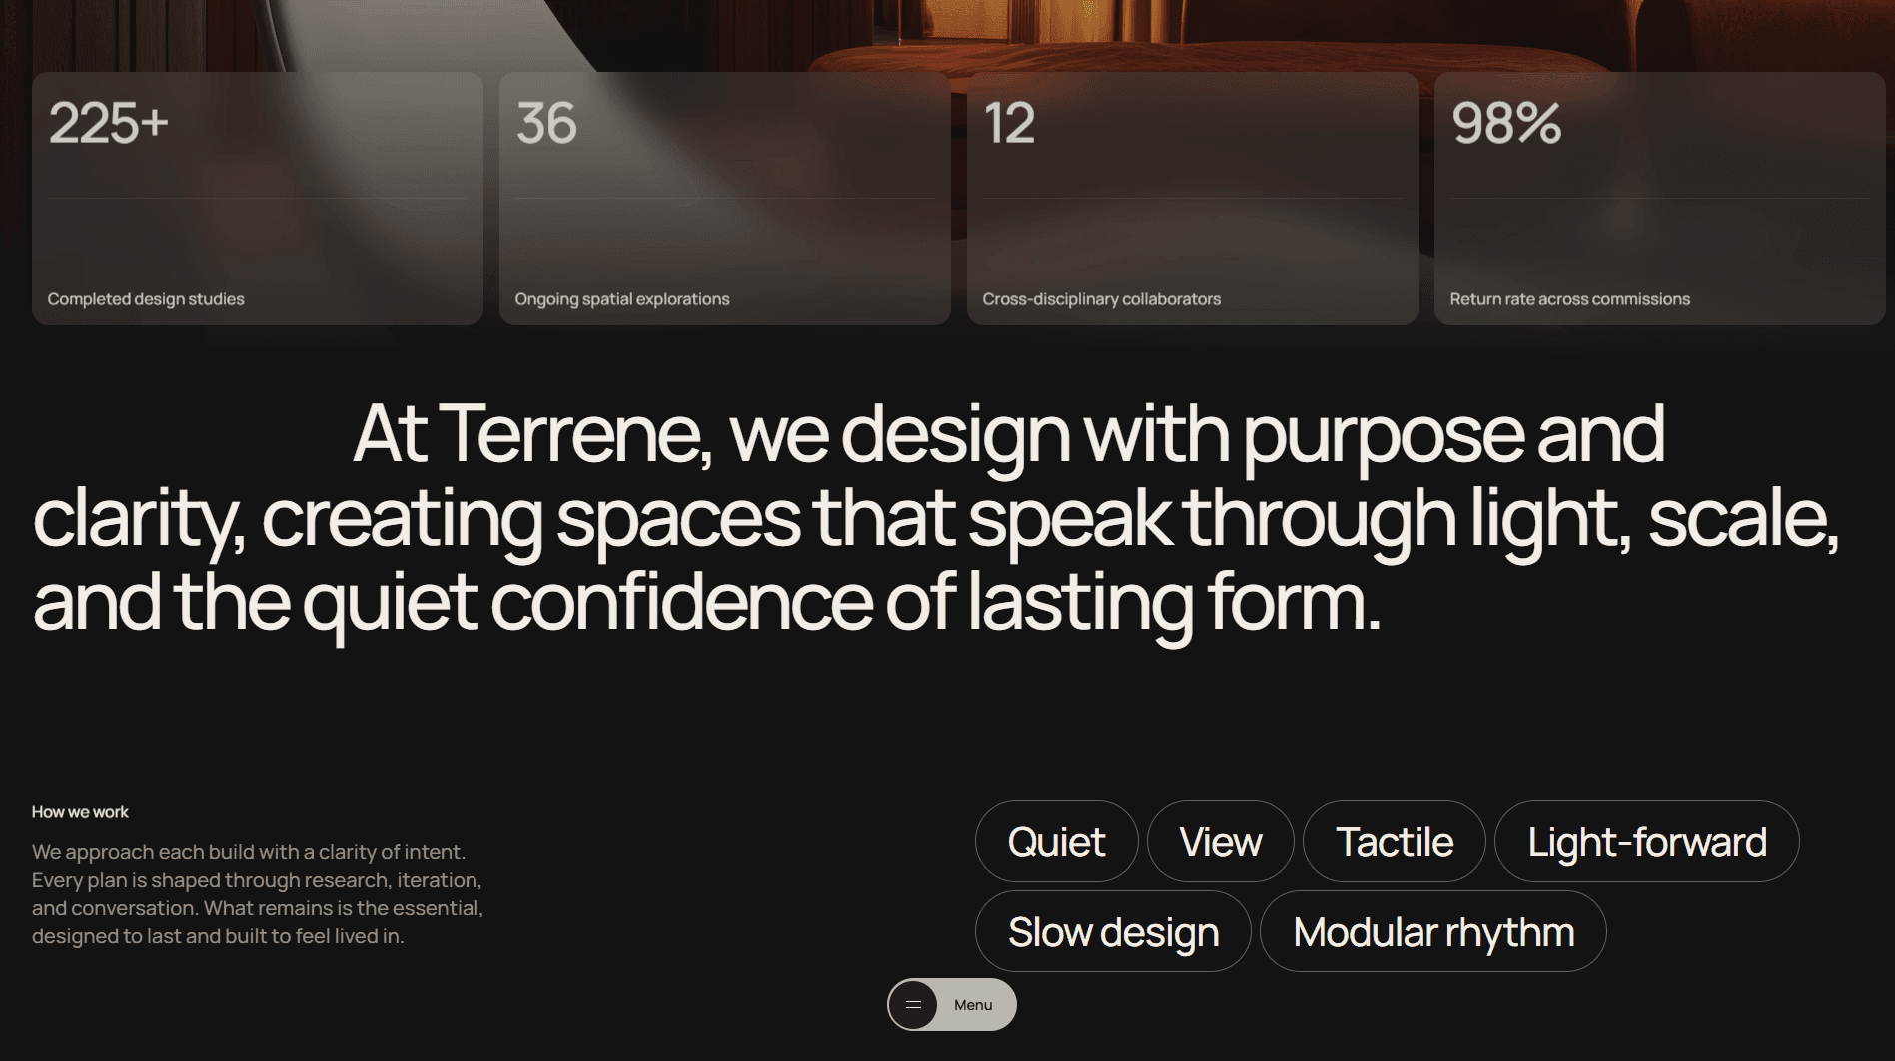Screen dimensions: 1895x1061
Task: Click the Return rate across commissions label
Action: pos(1570,298)
